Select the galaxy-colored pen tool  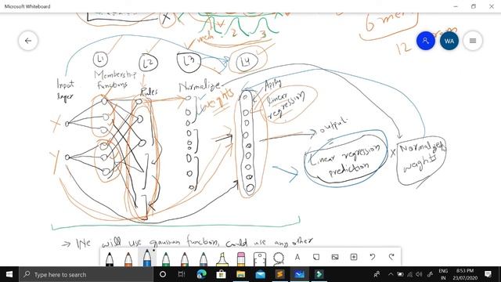(204, 258)
